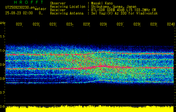Click the 0231 time marker

tap(19, 24)
